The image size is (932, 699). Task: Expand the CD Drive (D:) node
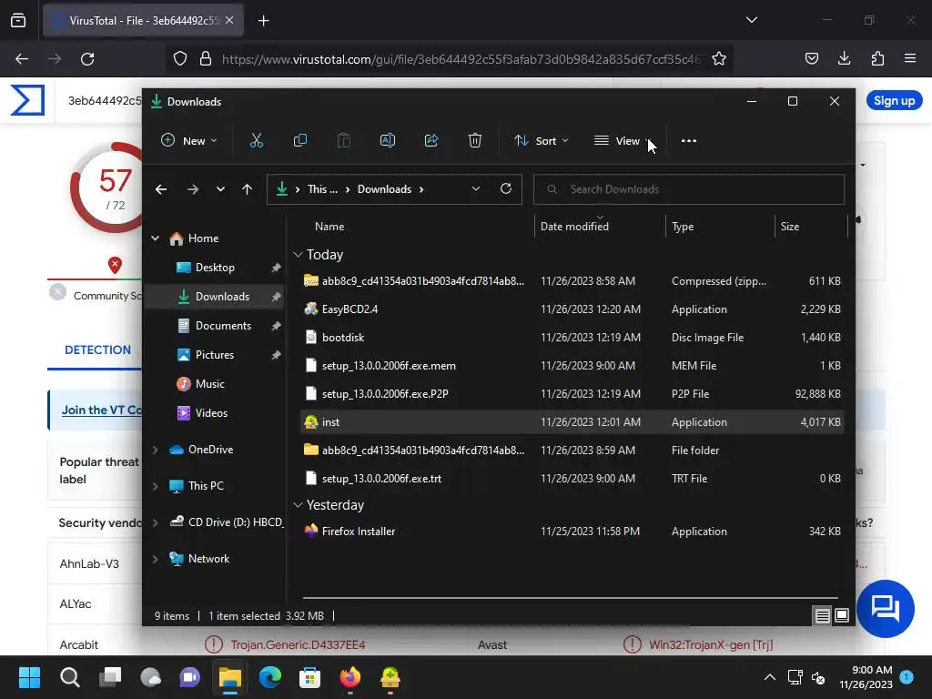(155, 522)
